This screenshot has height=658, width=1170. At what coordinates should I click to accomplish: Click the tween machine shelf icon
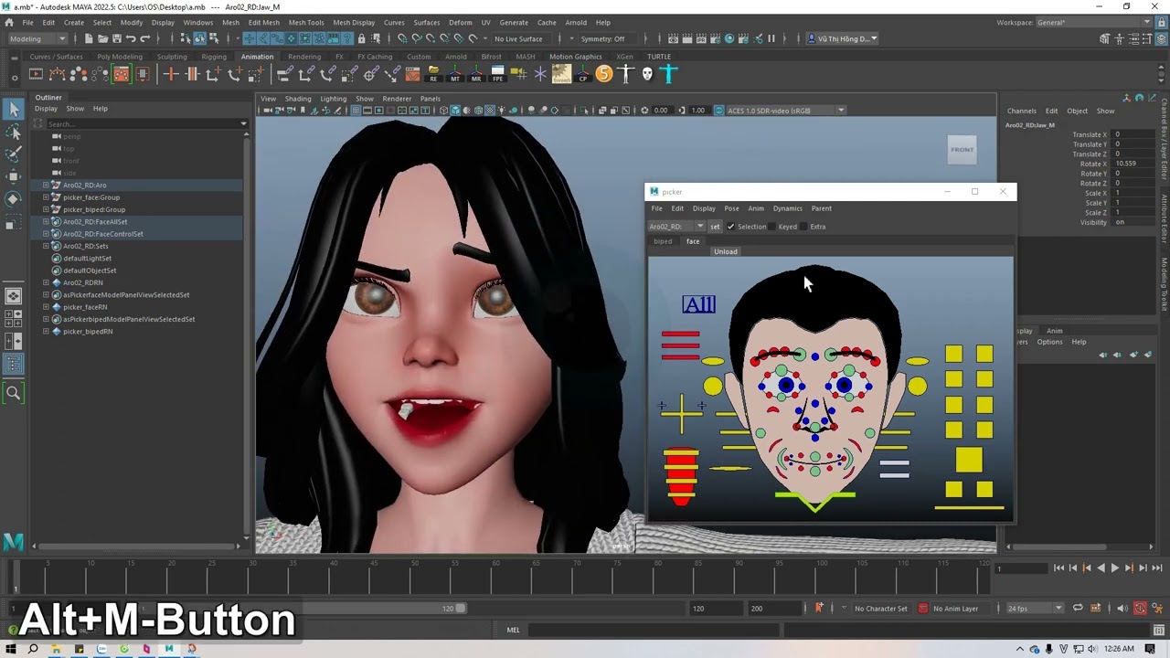(561, 74)
